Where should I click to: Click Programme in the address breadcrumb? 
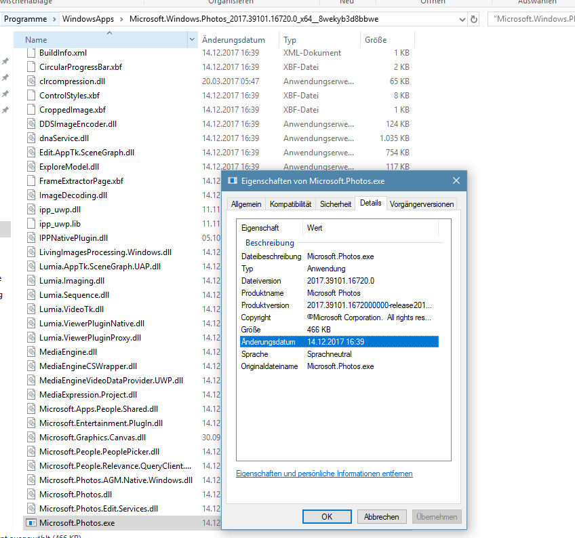point(25,19)
